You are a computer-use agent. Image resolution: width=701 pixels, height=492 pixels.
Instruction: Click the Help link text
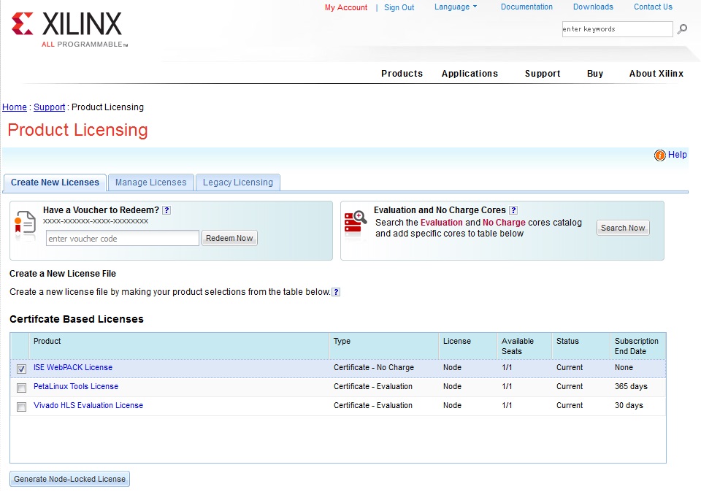point(678,155)
